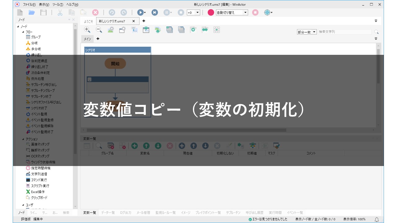Click the Stop execution button
Image resolution: width=397 pixels, height=223 pixels.
click(181, 12)
